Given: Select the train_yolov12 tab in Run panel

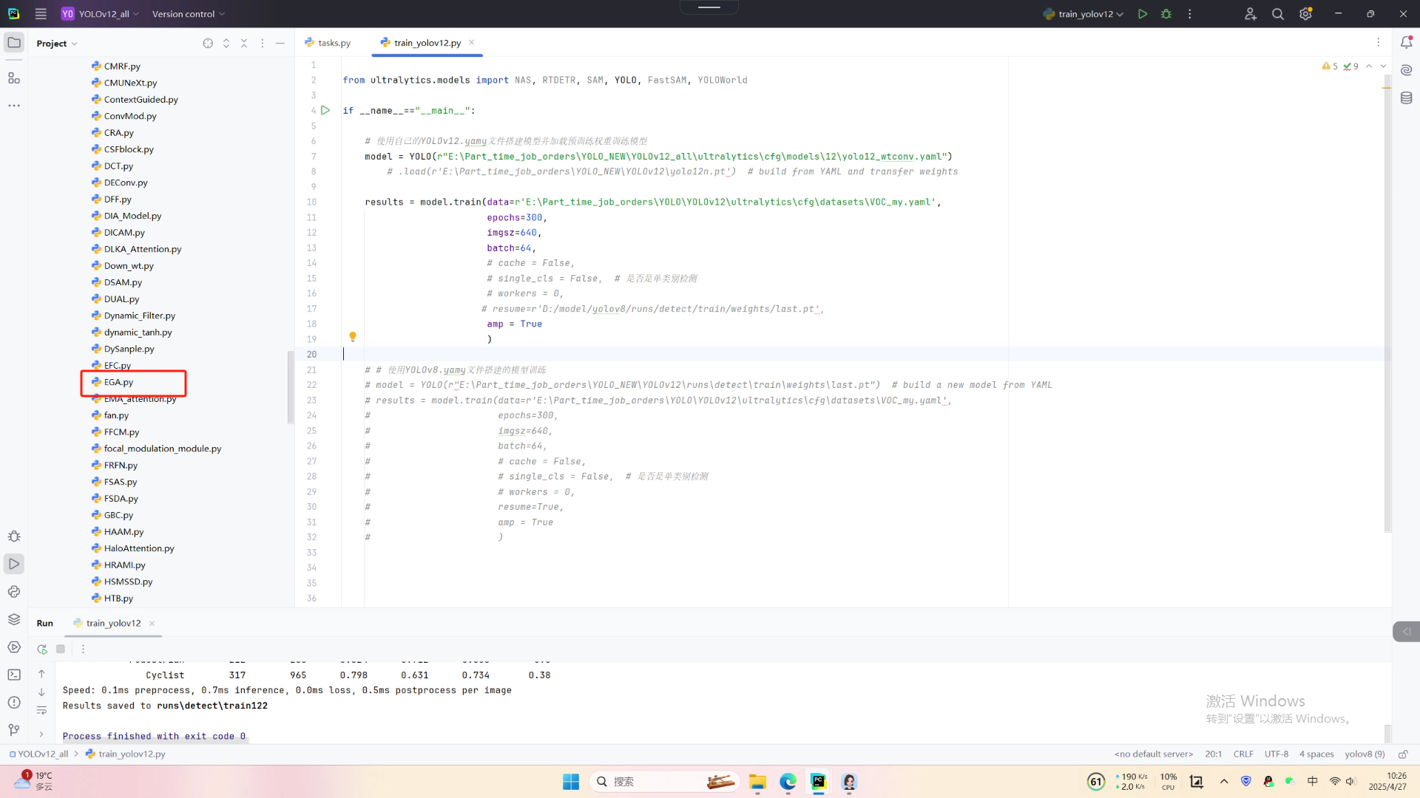Looking at the screenshot, I should [112, 623].
